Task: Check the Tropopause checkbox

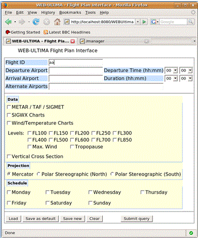Action: click(72, 147)
